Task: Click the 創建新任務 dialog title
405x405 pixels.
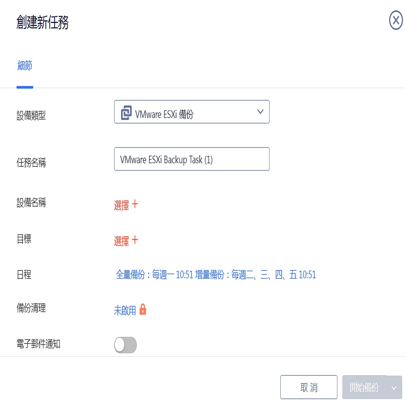Action: [x=43, y=22]
